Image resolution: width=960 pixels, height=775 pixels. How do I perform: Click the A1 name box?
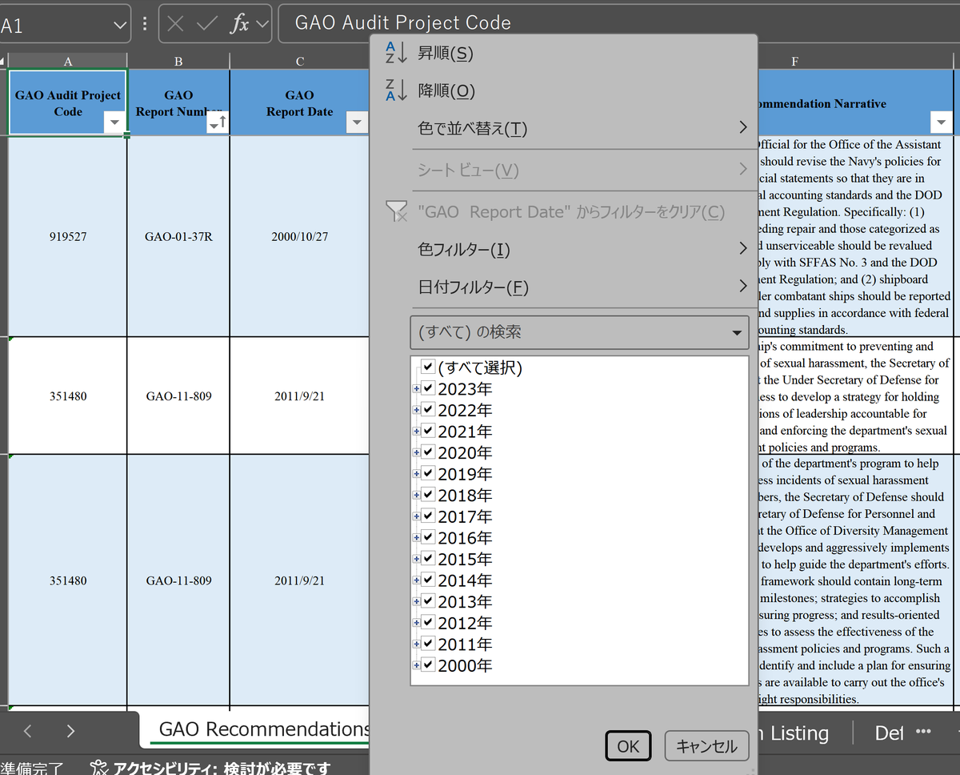coord(56,25)
